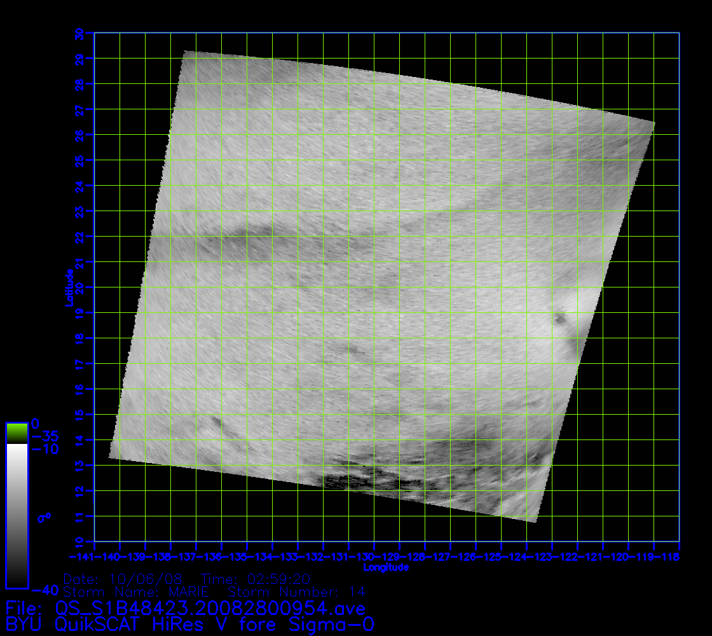
Task: Select the file name QS_S1B48423.20082800954.ave text
Action: [210, 608]
